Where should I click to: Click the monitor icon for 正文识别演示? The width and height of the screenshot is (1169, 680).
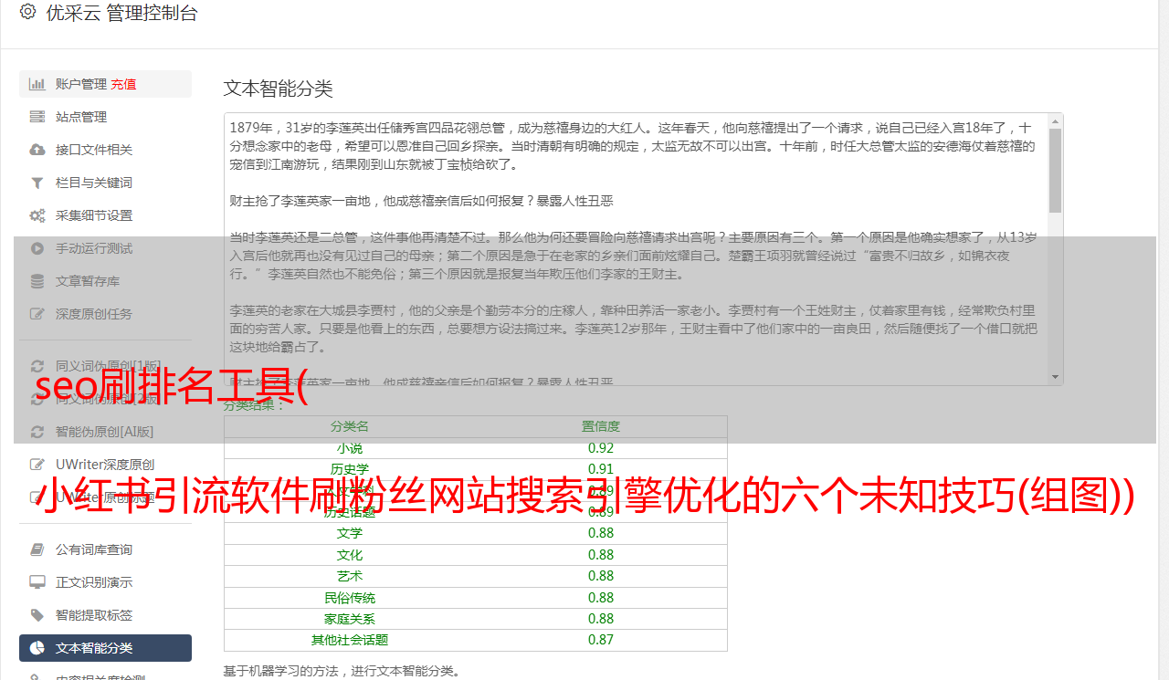click(x=37, y=582)
